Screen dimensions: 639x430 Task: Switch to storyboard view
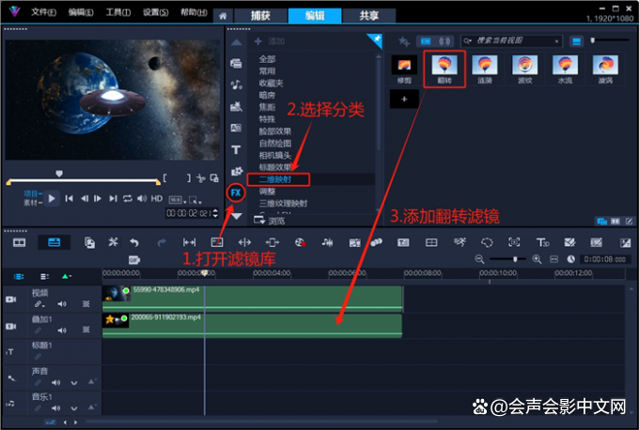[x=19, y=242]
